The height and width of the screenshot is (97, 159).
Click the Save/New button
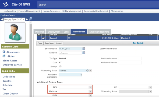pyautogui.click(x=49, y=43)
